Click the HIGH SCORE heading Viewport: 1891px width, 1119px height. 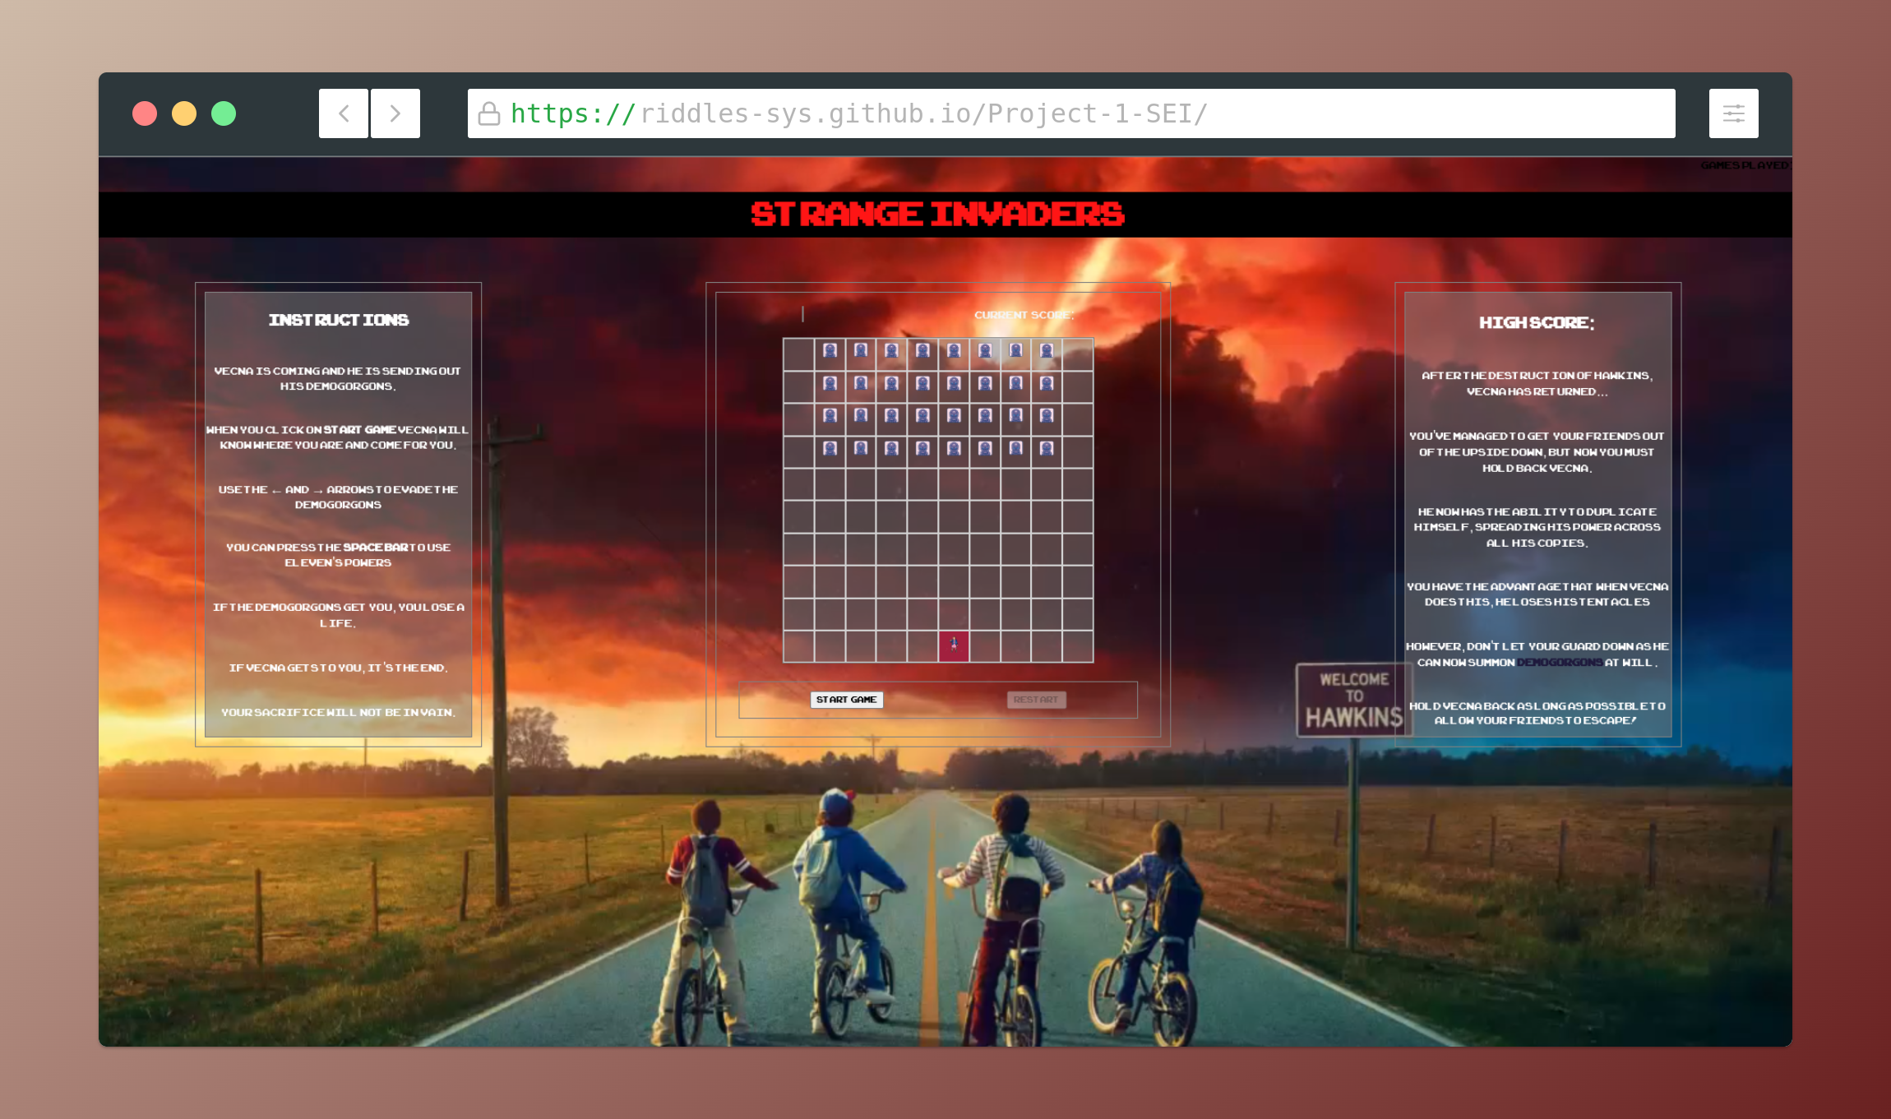1536,323
